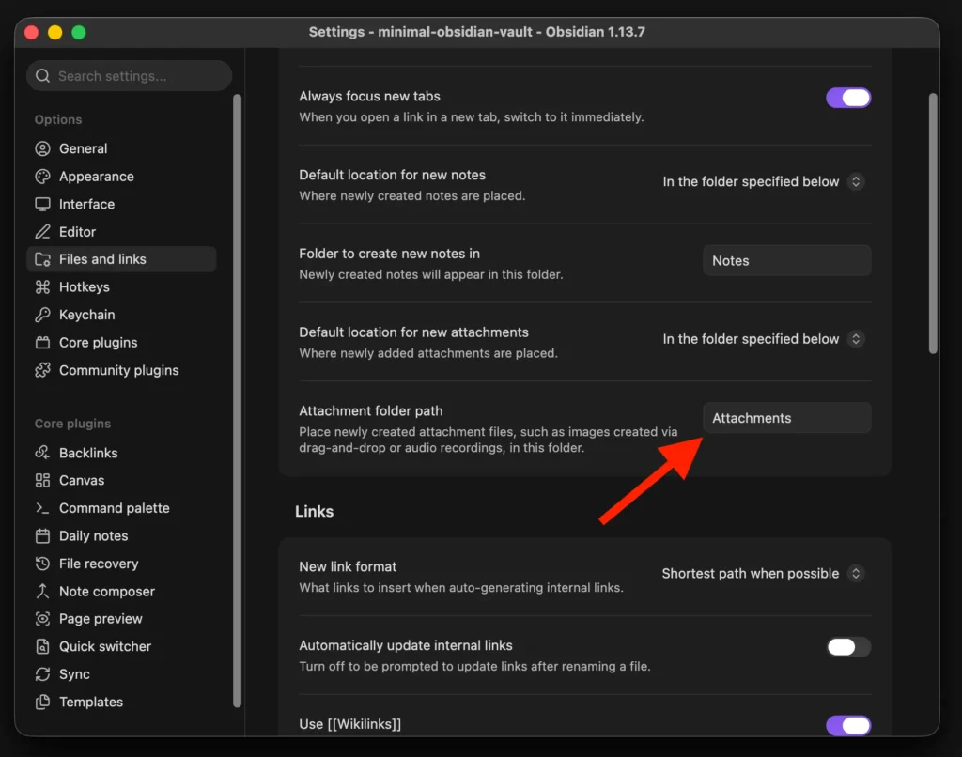Open Default location for new notes dropdown
This screenshot has width=962, height=757.
pyautogui.click(x=763, y=181)
